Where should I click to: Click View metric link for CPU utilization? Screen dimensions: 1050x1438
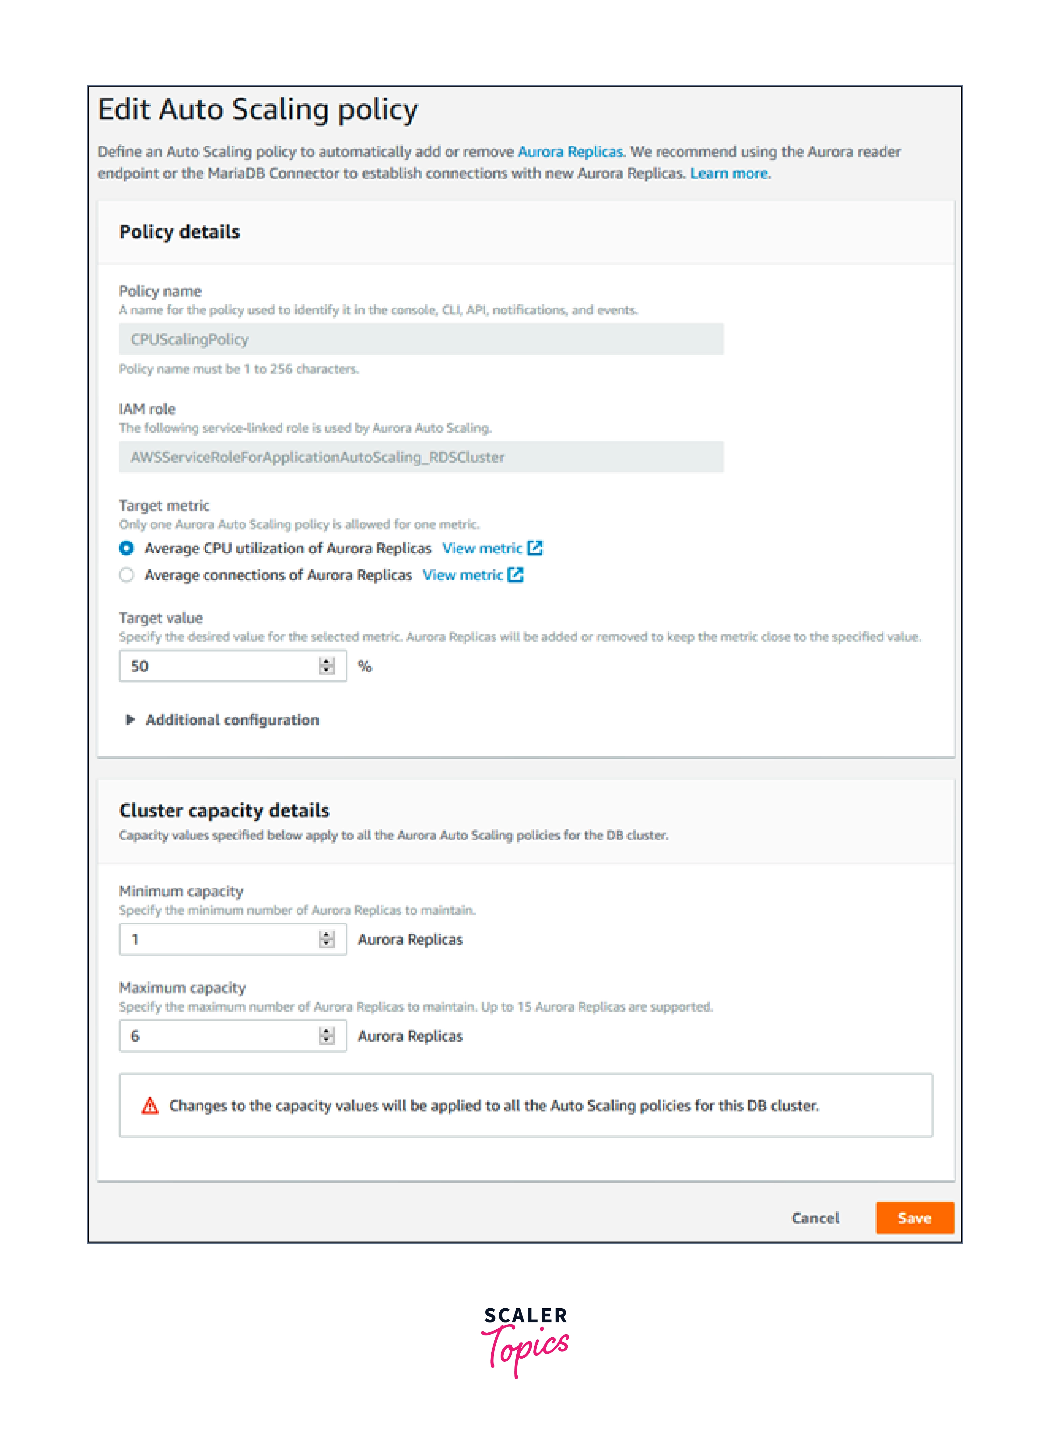coord(482,548)
